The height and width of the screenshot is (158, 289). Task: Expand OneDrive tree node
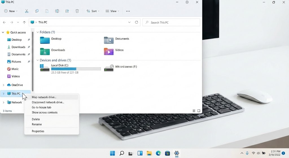tap(3, 85)
